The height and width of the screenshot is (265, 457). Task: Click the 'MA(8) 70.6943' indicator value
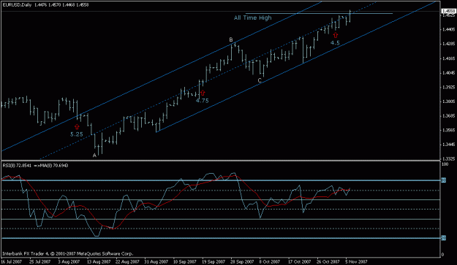55,166
